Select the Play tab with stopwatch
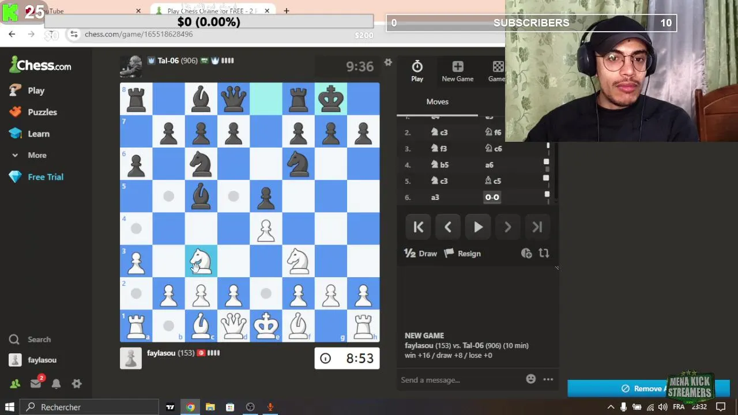The width and height of the screenshot is (738, 415). [417, 71]
